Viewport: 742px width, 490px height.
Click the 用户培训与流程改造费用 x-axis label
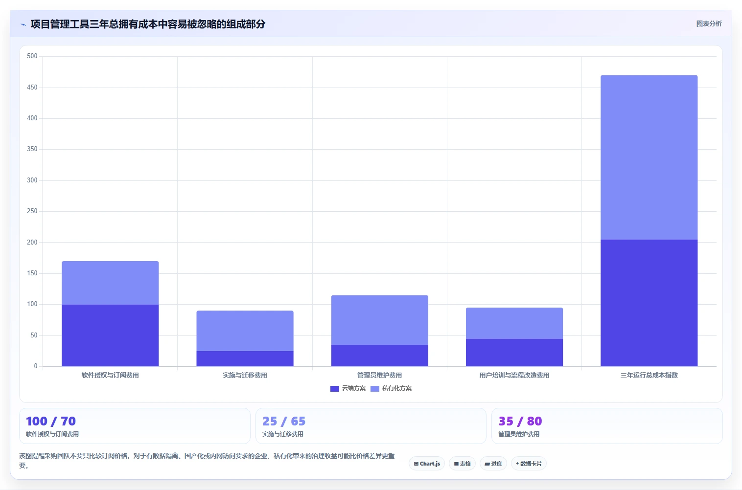[x=514, y=376]
